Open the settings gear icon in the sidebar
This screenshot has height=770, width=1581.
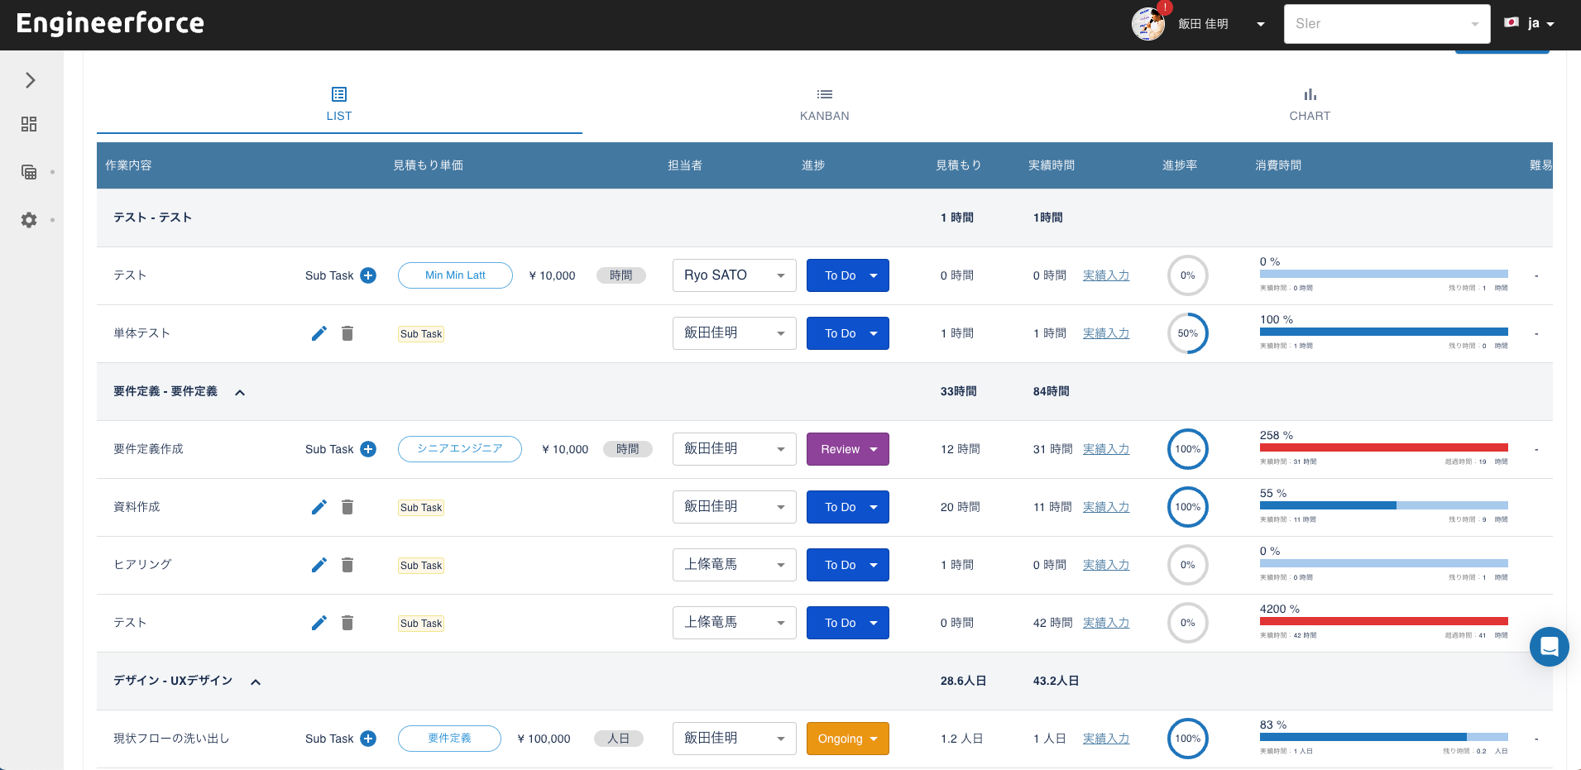(29, 220)
